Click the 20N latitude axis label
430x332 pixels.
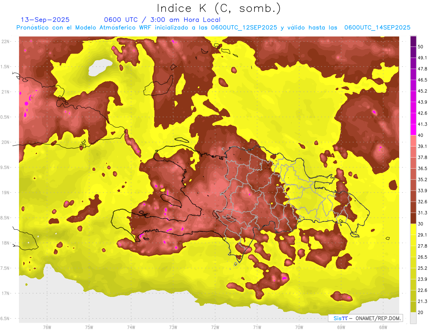[6, 142]
